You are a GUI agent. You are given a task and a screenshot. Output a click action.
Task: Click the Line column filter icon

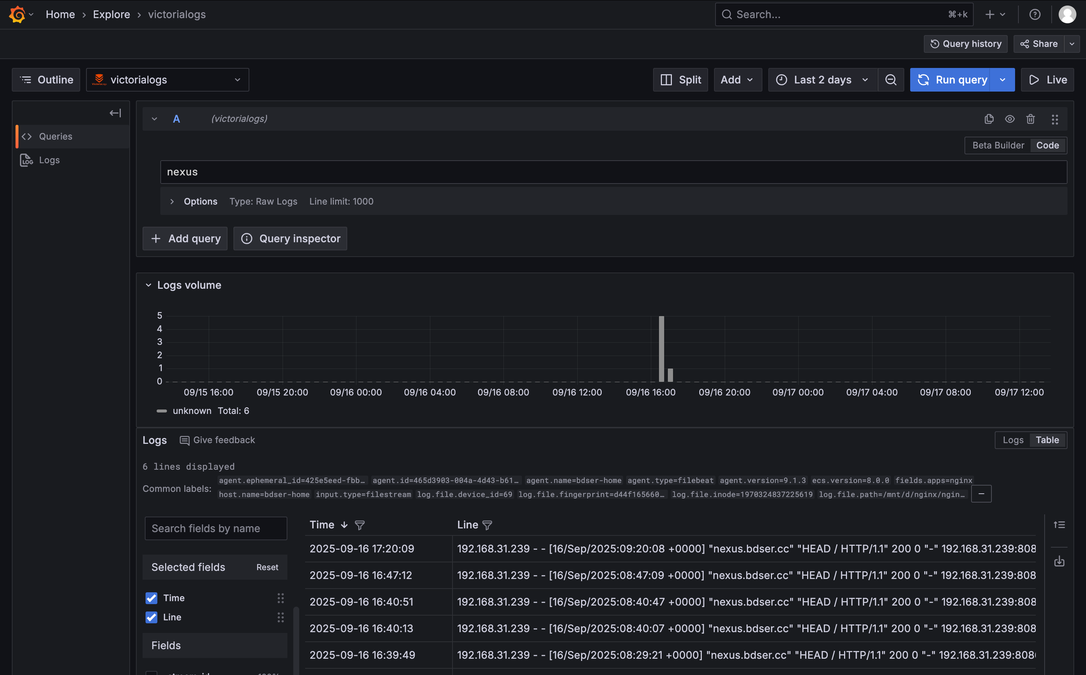coord(487,525)
